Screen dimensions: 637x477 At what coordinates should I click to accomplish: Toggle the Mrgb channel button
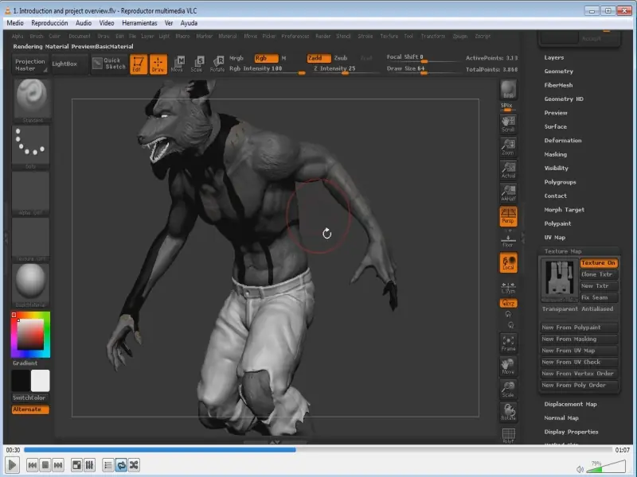click(x=236, y=58)
